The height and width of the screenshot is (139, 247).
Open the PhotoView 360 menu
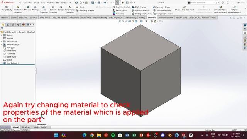[x=53, y=3]
